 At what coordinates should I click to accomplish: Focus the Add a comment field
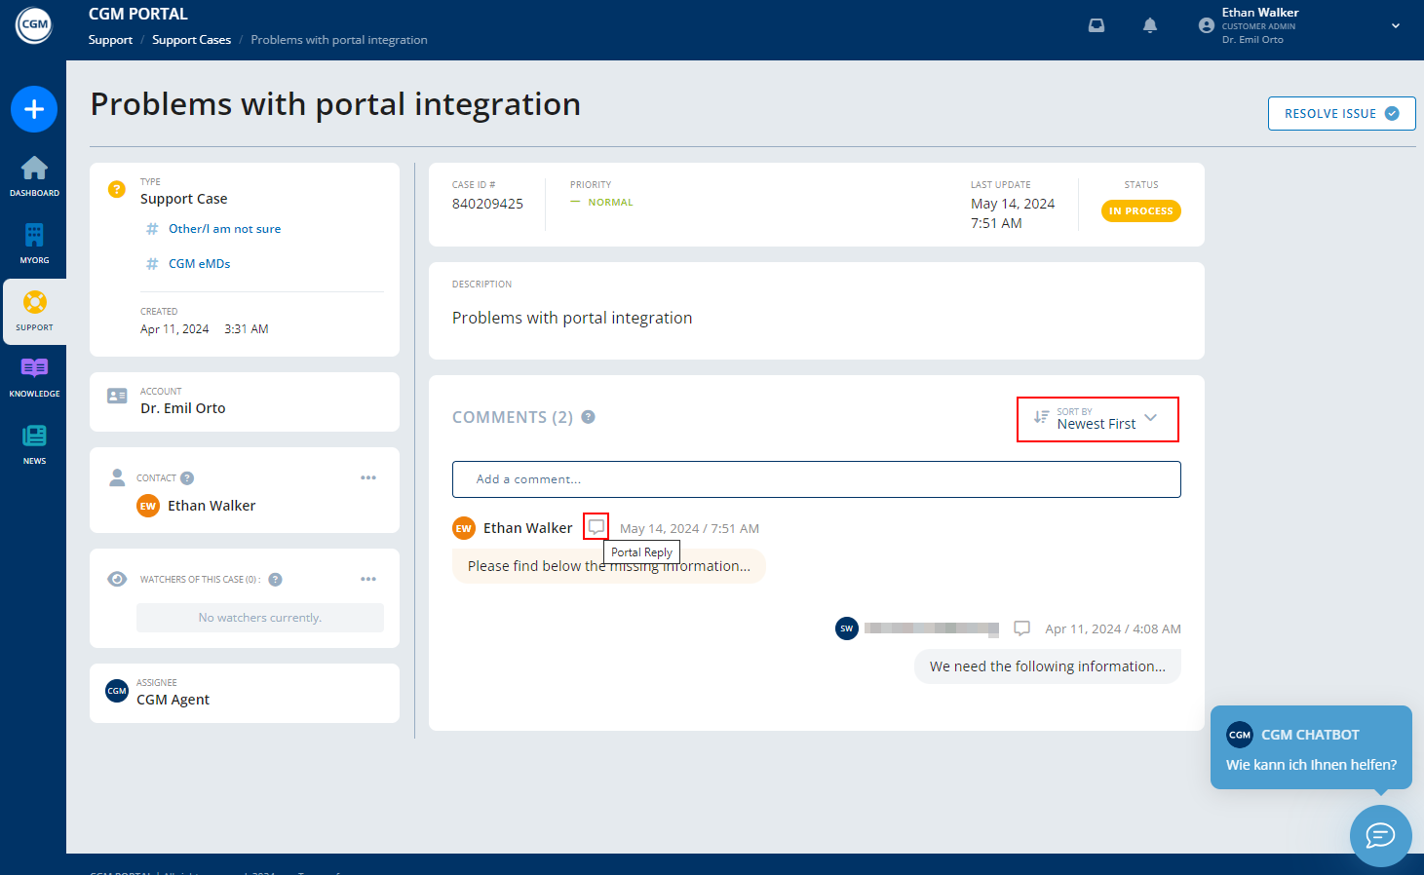point(817,479)
